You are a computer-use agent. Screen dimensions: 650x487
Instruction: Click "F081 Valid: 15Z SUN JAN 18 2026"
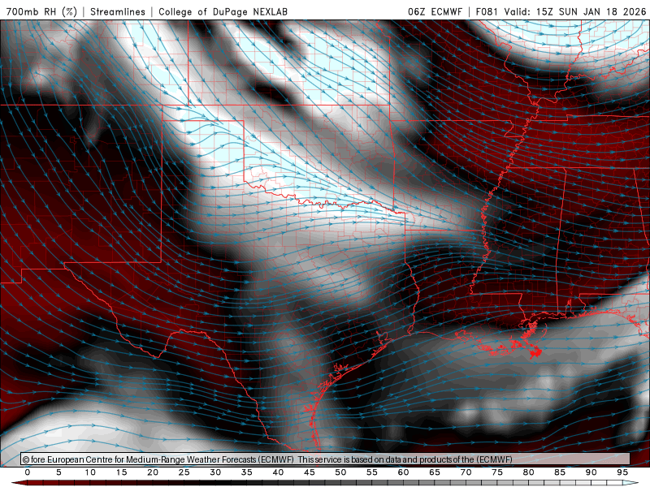[x=561, y=11]
